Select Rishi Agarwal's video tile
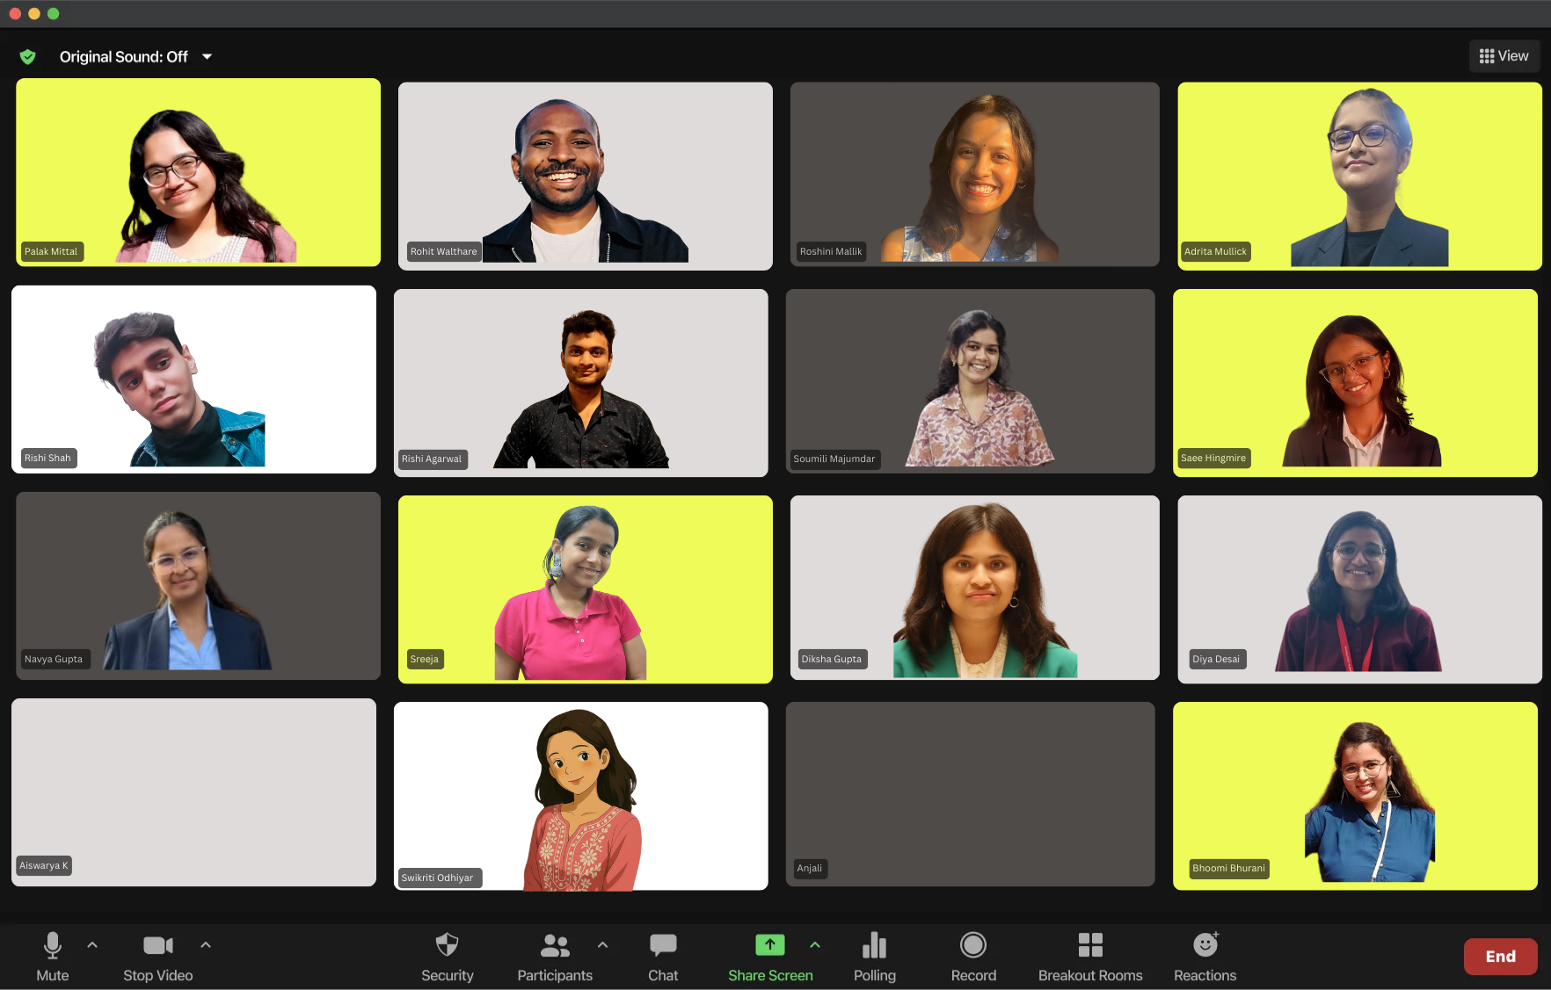The width and height of the screenshot is (1551, 990). [x=581, y=383]
